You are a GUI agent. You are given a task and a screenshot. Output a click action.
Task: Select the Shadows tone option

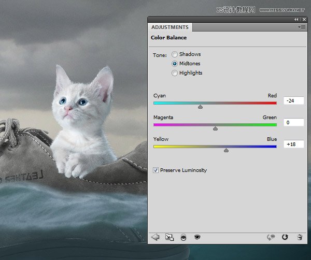(x=175, y=54)
